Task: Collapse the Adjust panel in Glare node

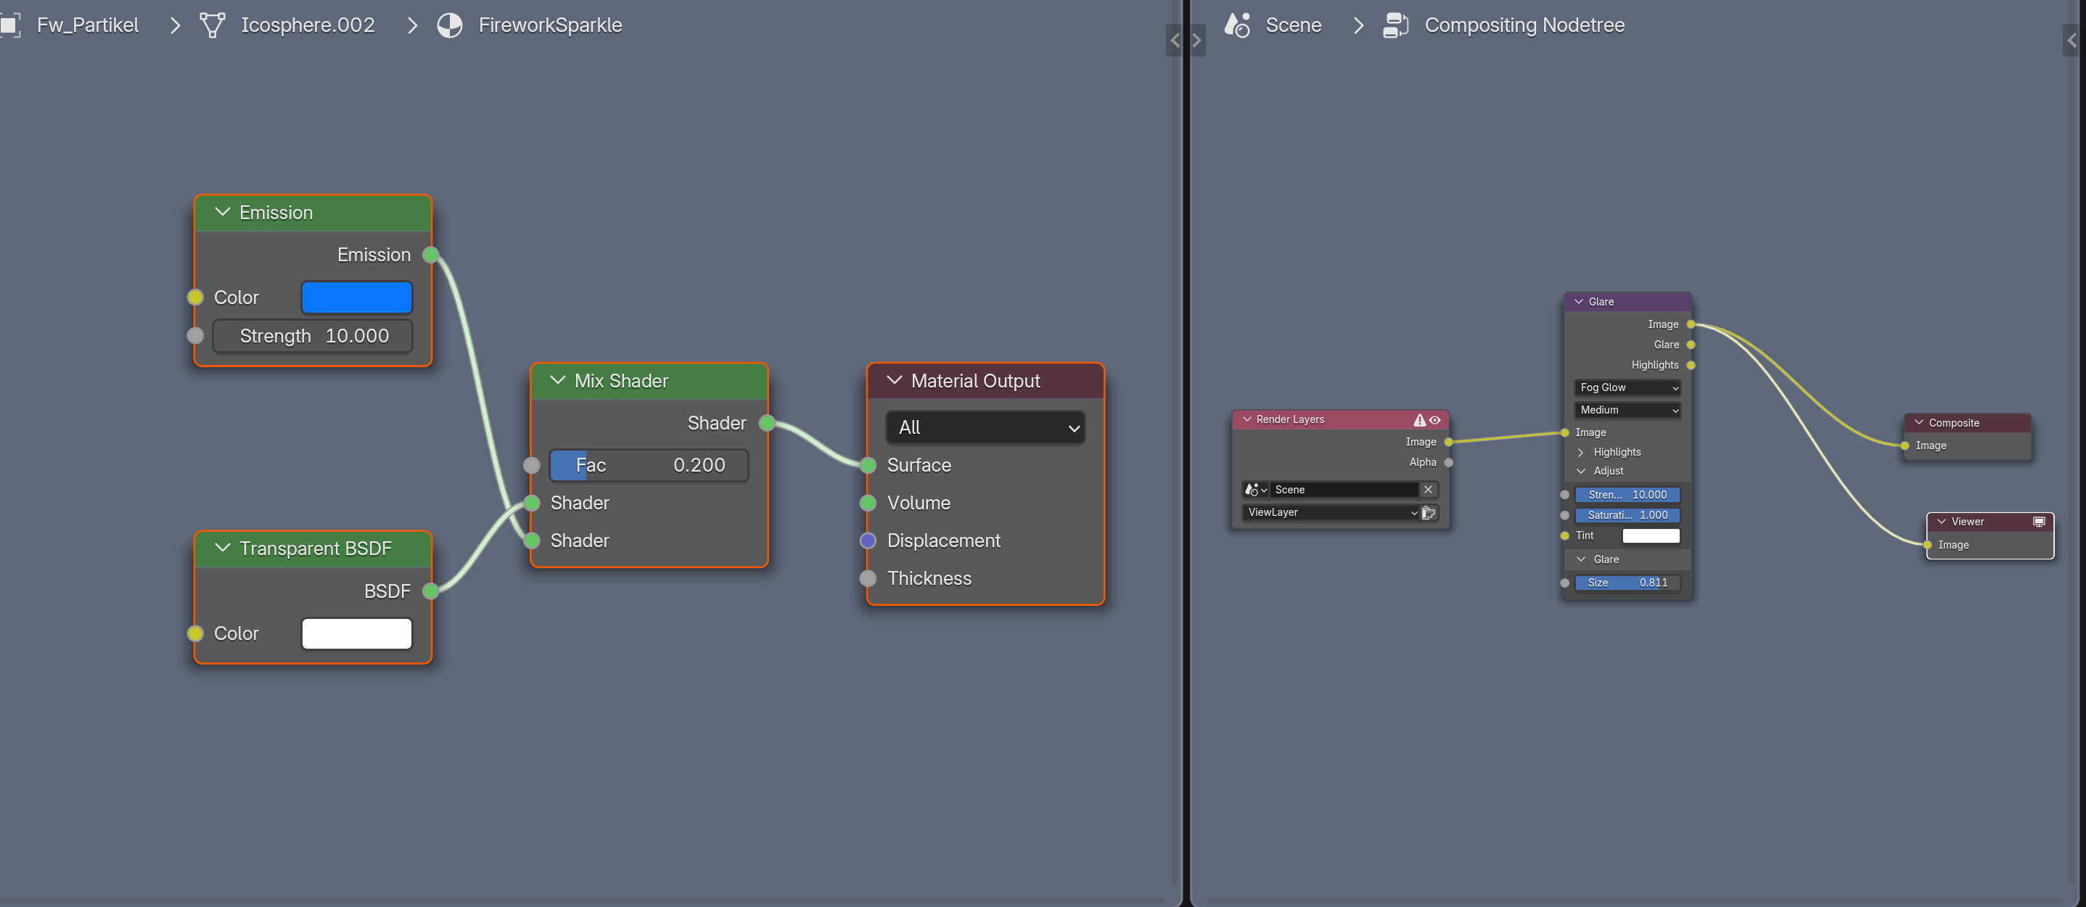Action: [1581, 472]
